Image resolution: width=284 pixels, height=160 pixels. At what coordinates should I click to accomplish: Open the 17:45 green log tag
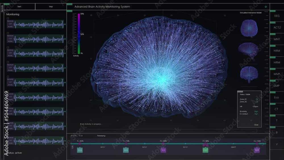(x=205, y=150)
